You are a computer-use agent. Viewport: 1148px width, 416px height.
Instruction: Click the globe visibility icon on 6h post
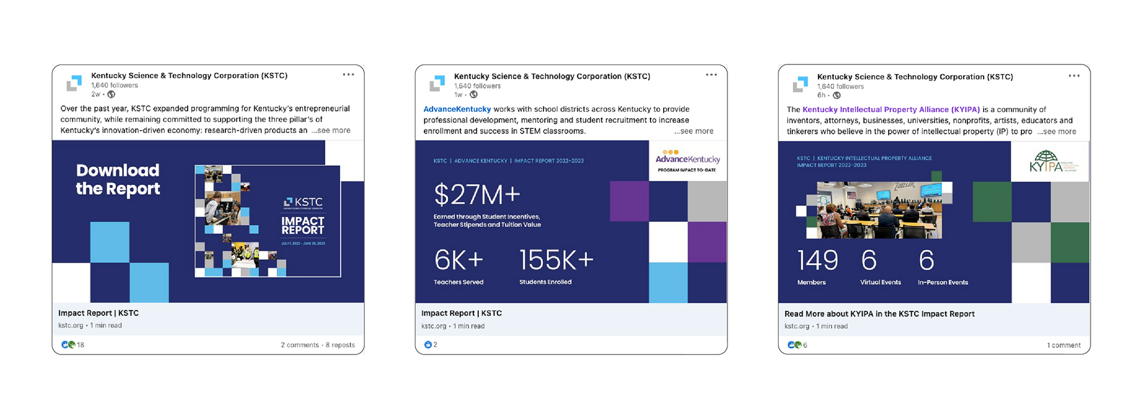pyautogui.click(x=836, y=95)
